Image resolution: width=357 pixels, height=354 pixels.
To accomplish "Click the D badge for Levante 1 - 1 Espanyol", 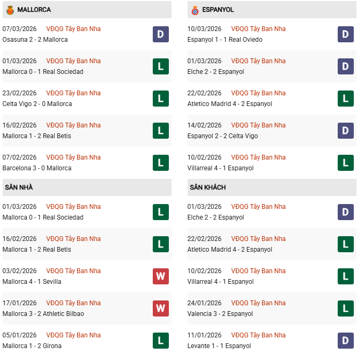I will click(x=346, y=341).
